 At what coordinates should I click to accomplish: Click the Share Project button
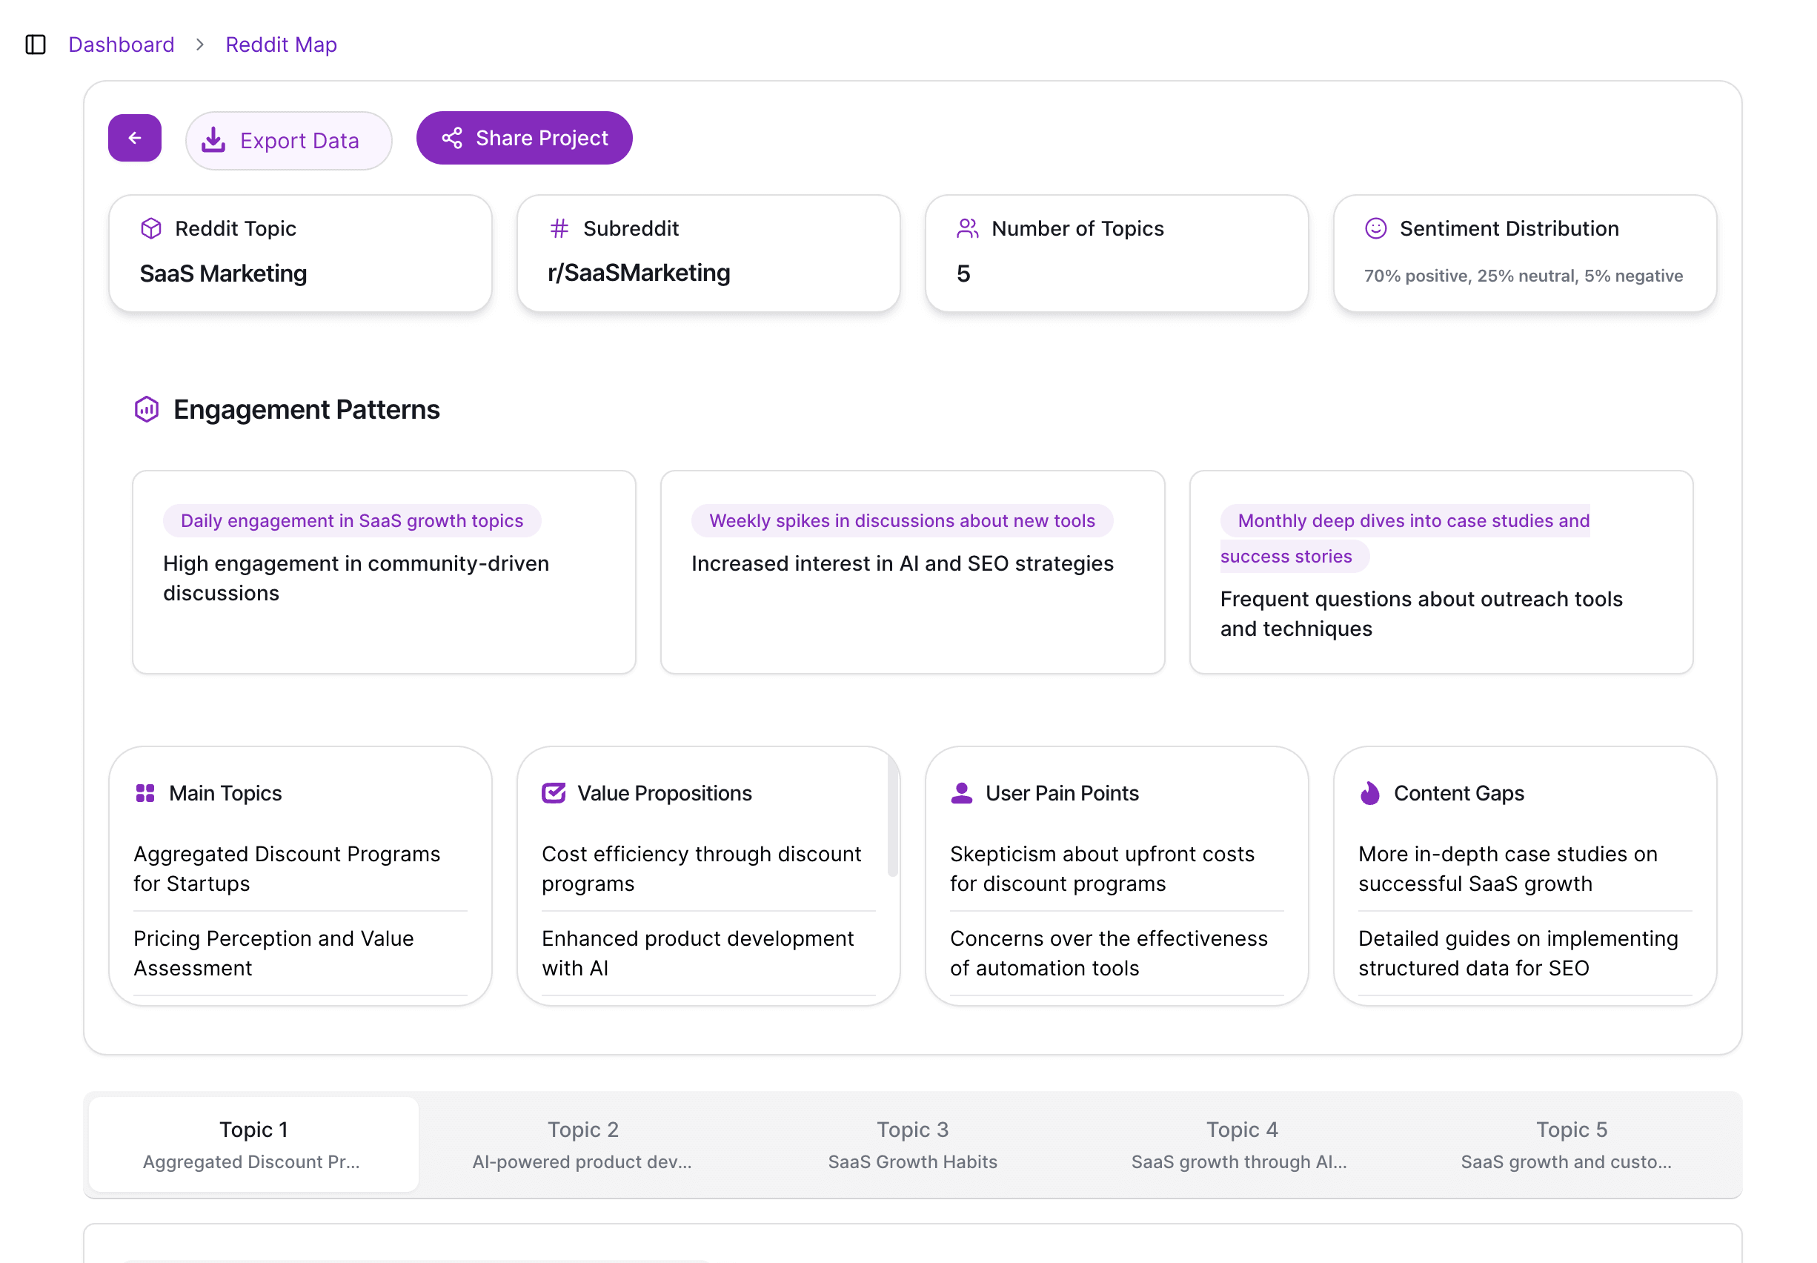pos(524,138)
